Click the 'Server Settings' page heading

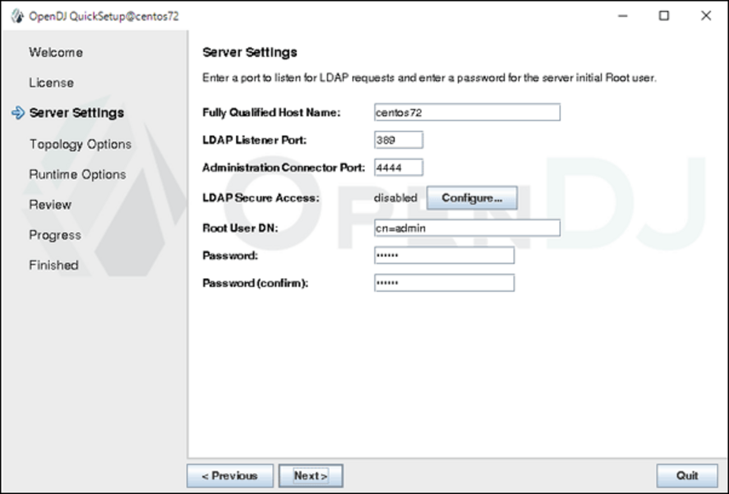click(250, 53)
